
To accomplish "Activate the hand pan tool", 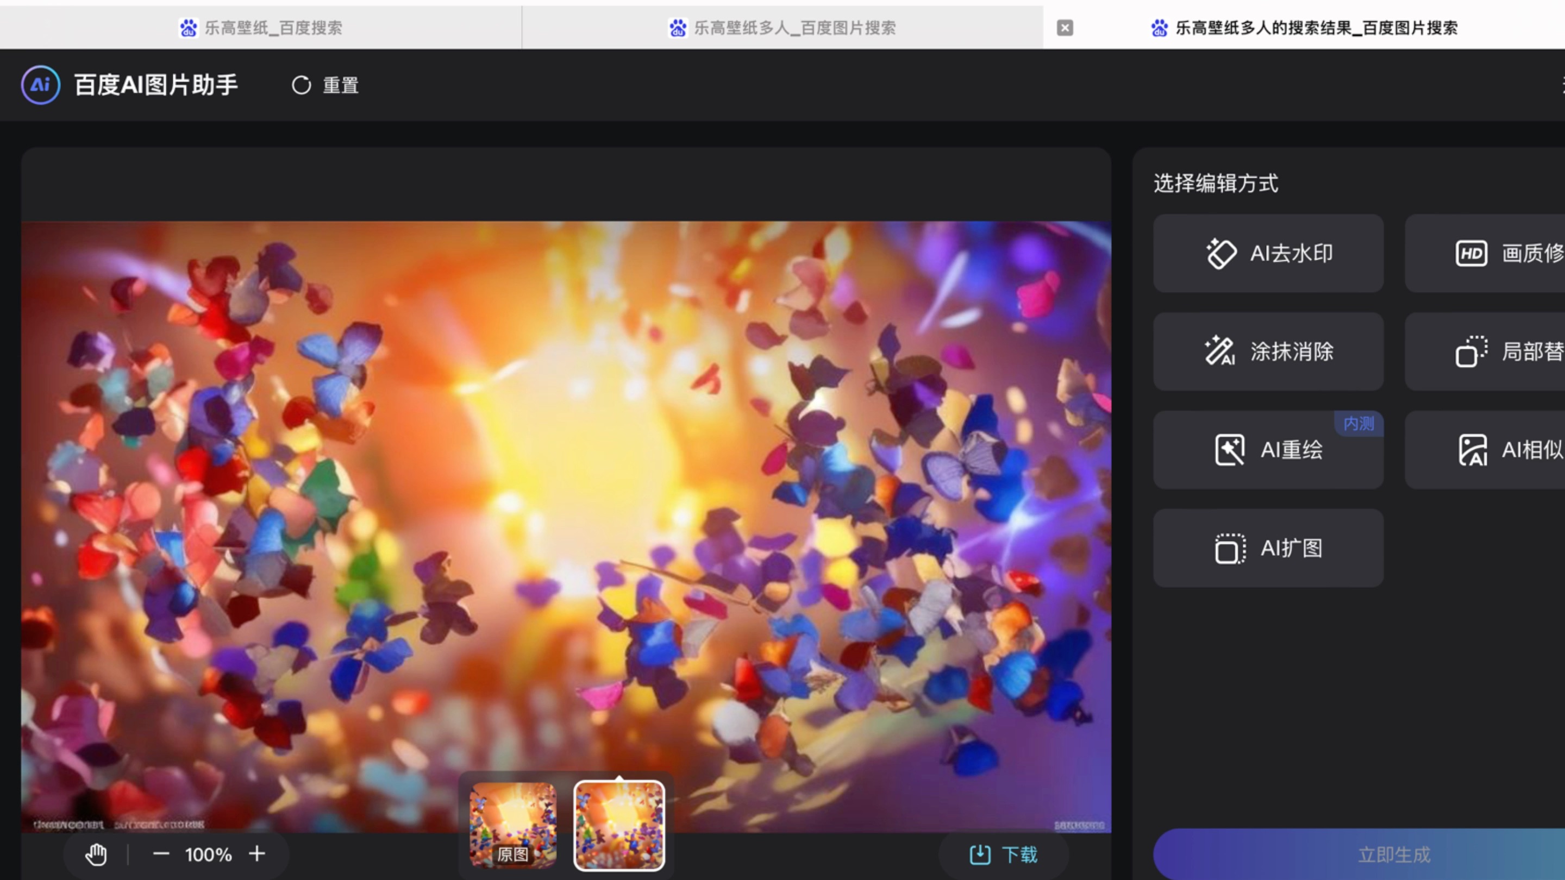I will pos(96,854).
